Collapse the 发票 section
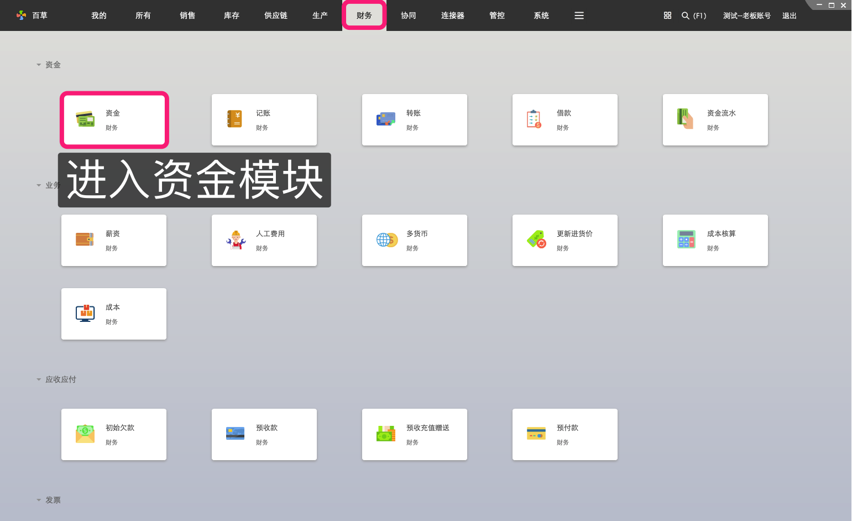The width and height of the screenshot is (852, 521). point(39,500)
